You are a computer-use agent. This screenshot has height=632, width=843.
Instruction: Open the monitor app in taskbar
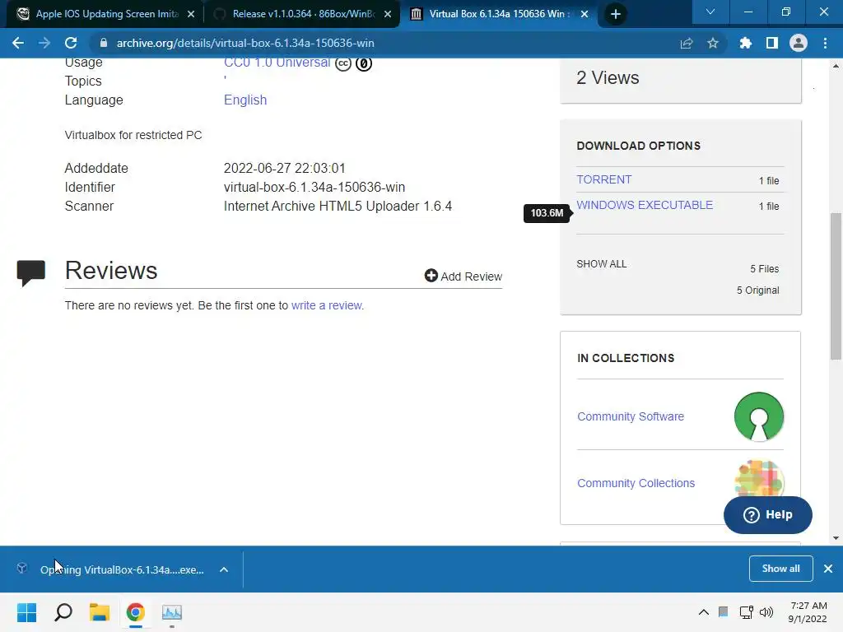point(172,612)
